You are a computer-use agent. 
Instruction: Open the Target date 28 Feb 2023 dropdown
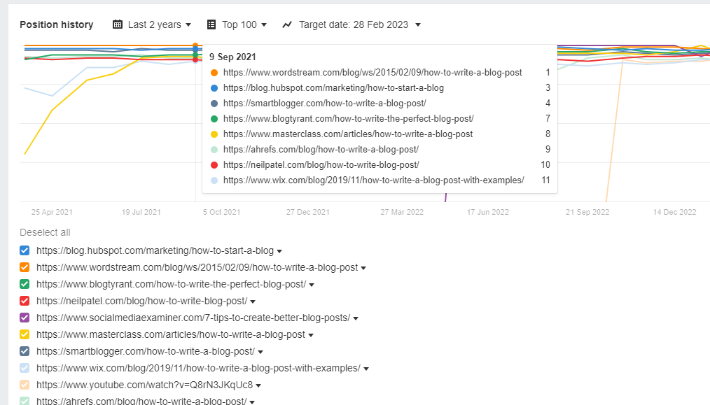point(358,24)
